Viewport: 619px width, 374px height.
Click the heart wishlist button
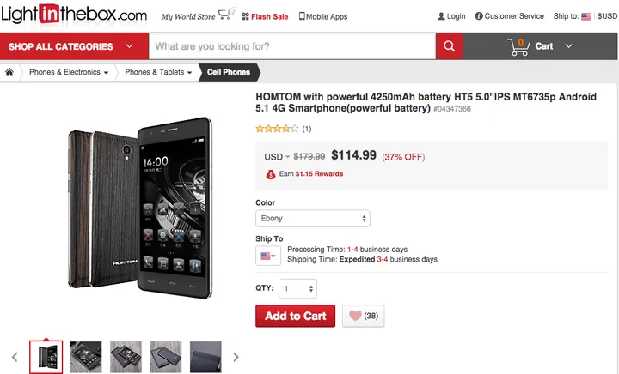(363, 316)
